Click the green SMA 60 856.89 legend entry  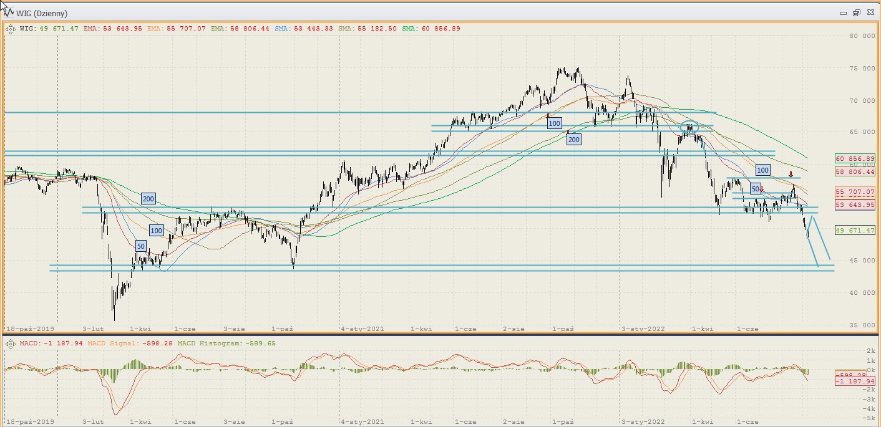click(x=431, y=28)
